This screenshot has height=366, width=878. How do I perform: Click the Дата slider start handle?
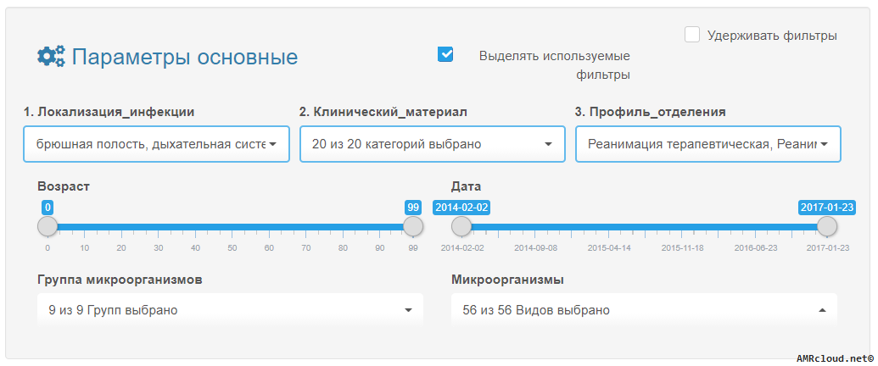[461, 227]
